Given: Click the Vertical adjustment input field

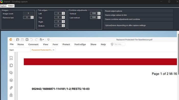Looking at the screenshot, I should 94,13.
